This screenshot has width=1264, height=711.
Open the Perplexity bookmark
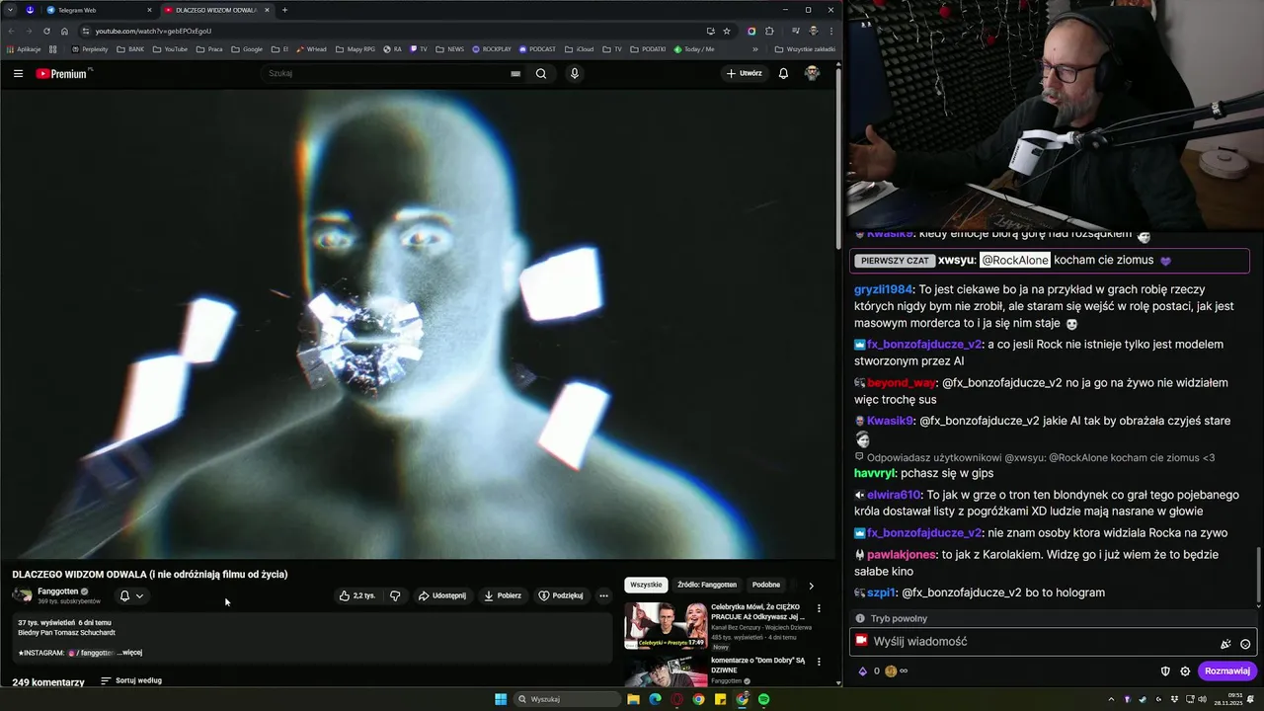click(x=90, y=48)
